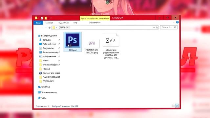
Task: Click the Контент для видео disc icon
Action: [x=40, y=73]
